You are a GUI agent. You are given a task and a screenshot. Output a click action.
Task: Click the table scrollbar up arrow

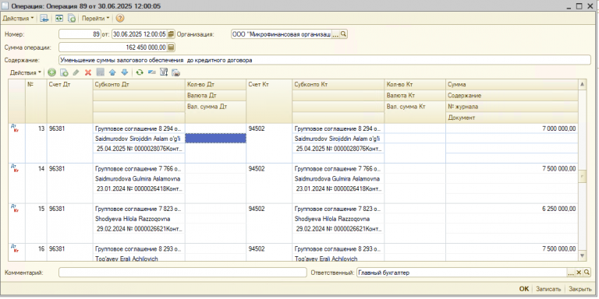pyautogui.click(x=582, y=84)
